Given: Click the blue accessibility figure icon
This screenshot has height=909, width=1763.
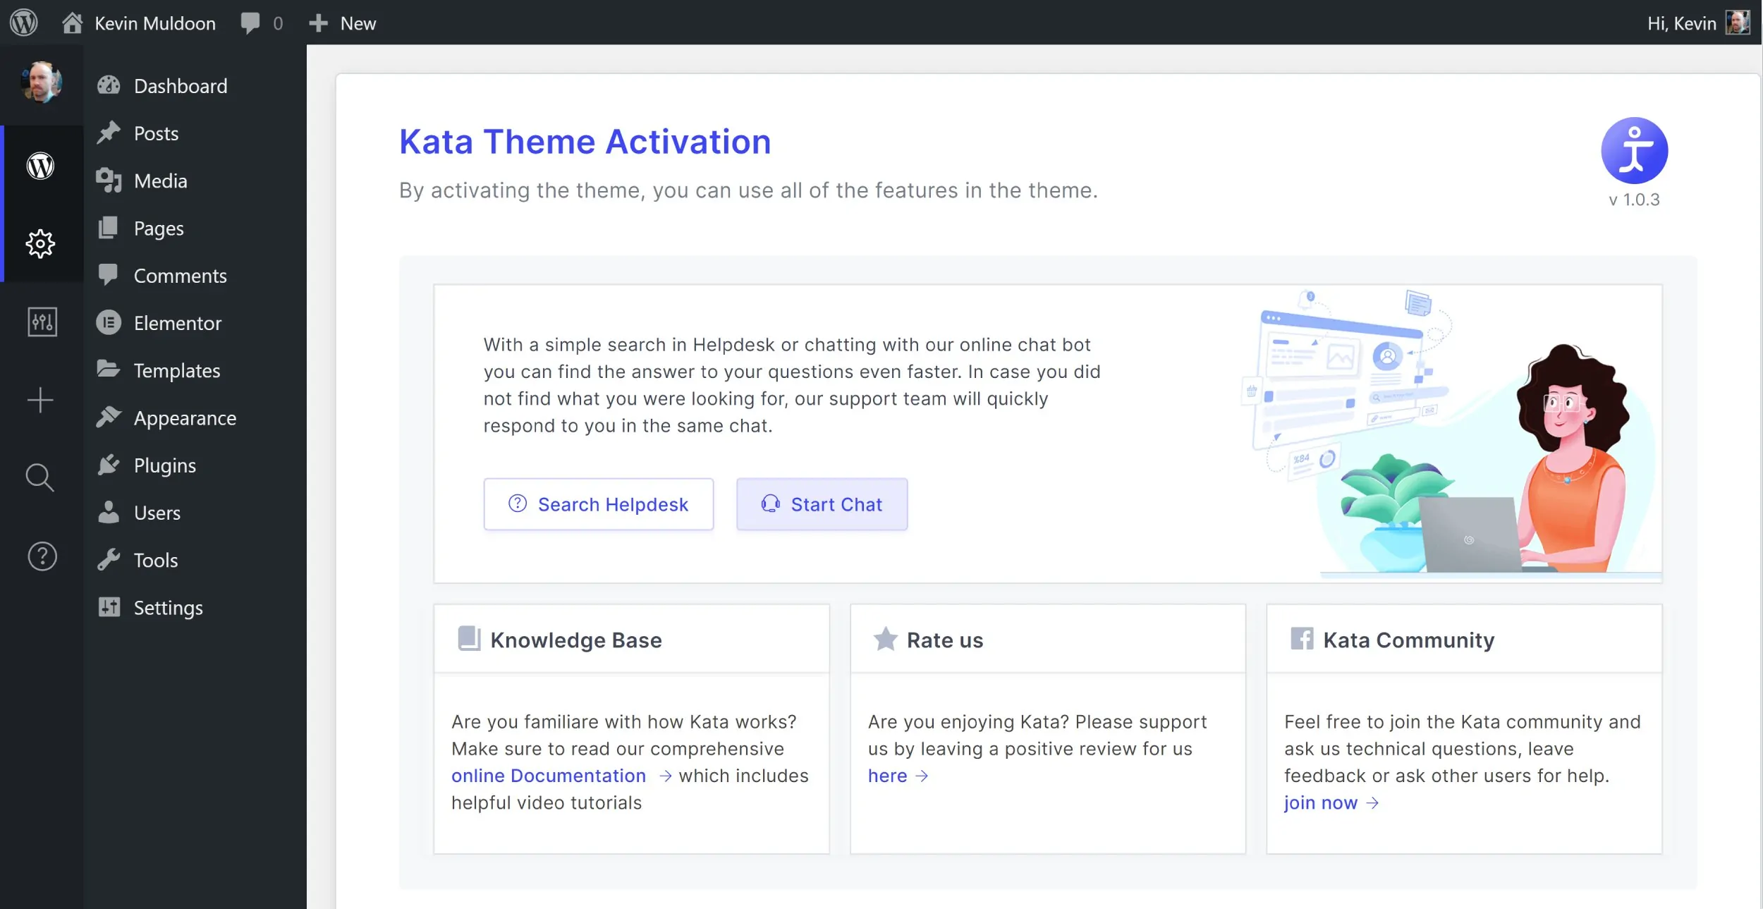Looking at the screenshot, I should click(1633, 150).
